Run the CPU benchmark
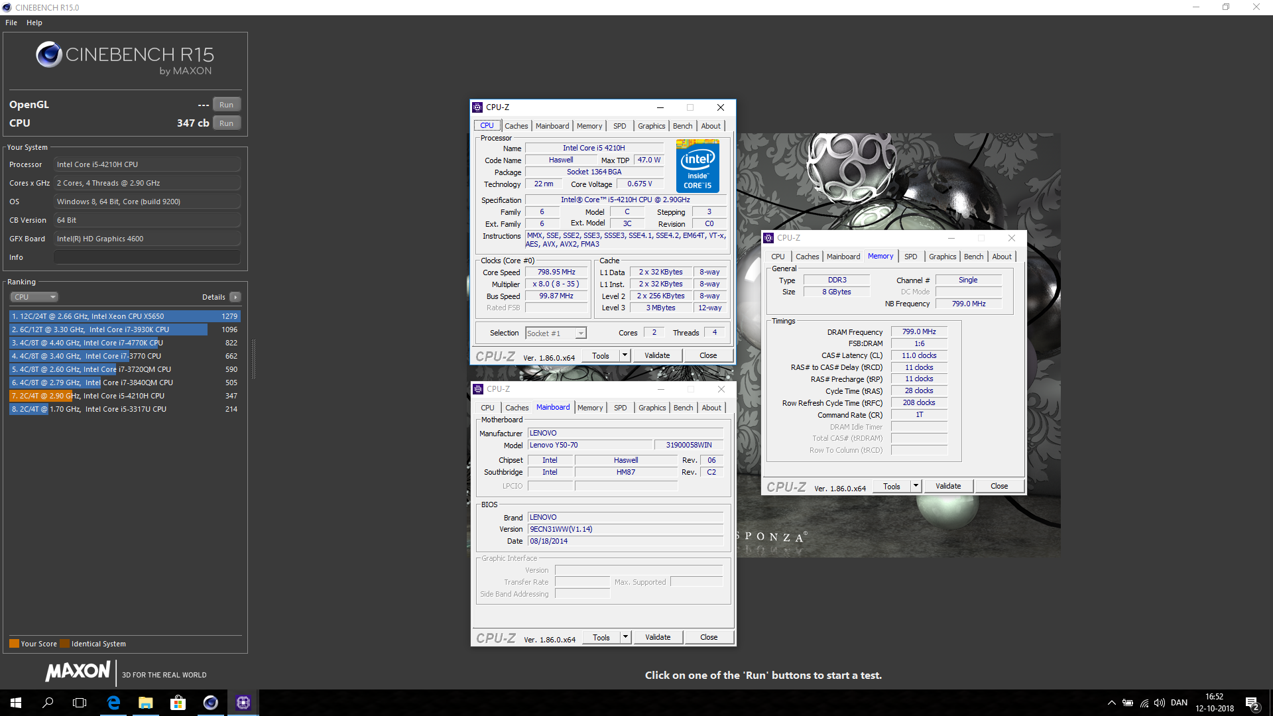1273x716 pixels. pos(227,123)
